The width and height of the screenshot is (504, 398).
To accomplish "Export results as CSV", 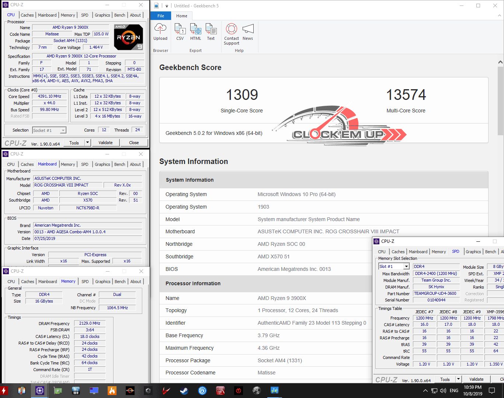I will [180, 32].
